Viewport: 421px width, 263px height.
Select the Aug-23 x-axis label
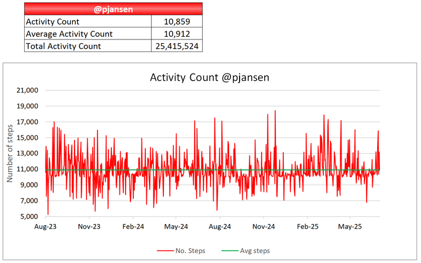(x=45, y=226)
